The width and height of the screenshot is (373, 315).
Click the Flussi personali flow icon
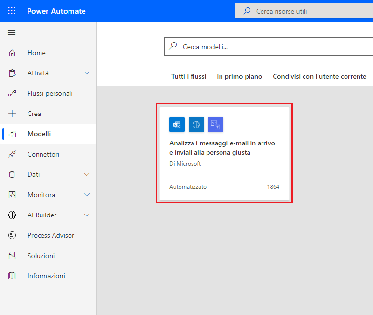12,93
